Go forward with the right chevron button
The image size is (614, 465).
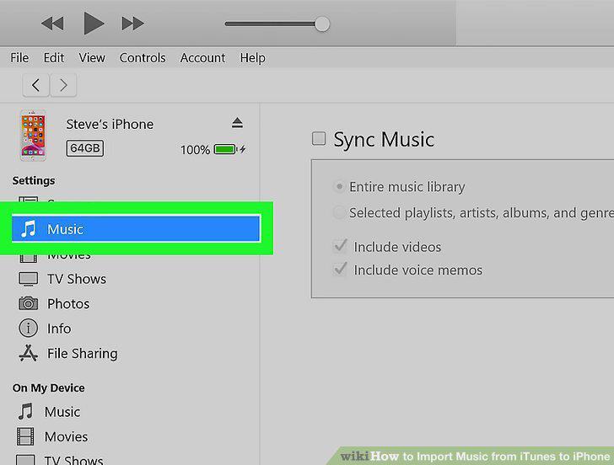pyautogui.click(x=63, y=85)
